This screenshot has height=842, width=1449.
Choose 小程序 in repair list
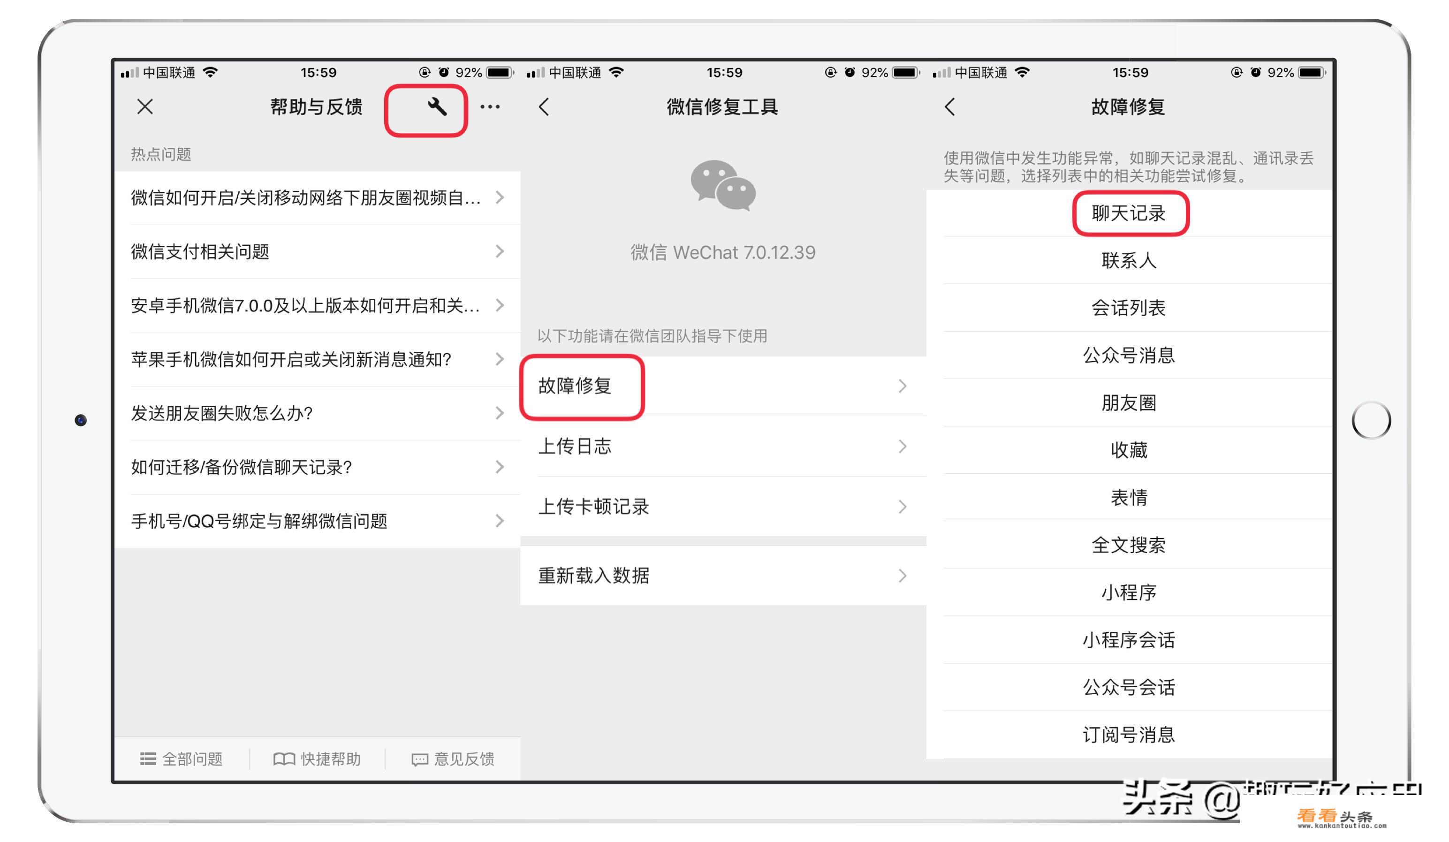[x=1129, y=592]
